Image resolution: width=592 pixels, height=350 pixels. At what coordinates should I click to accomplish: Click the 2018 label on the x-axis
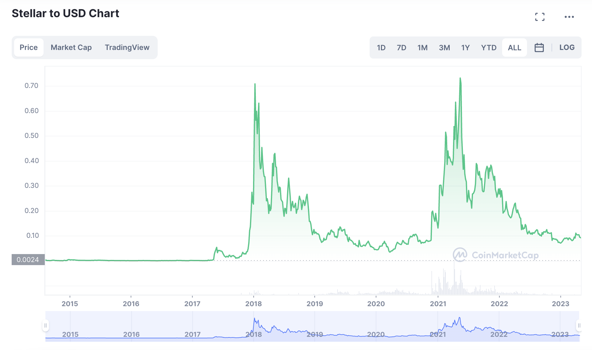point(254,304)
